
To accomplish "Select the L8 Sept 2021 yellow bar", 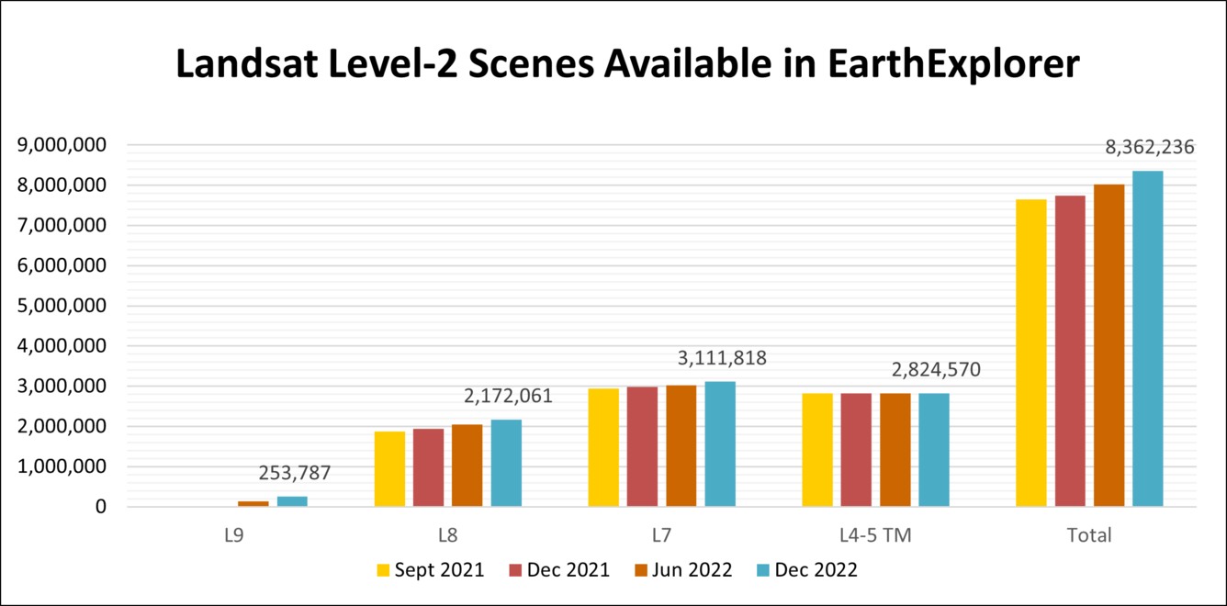I will click(x=389, y=469).
